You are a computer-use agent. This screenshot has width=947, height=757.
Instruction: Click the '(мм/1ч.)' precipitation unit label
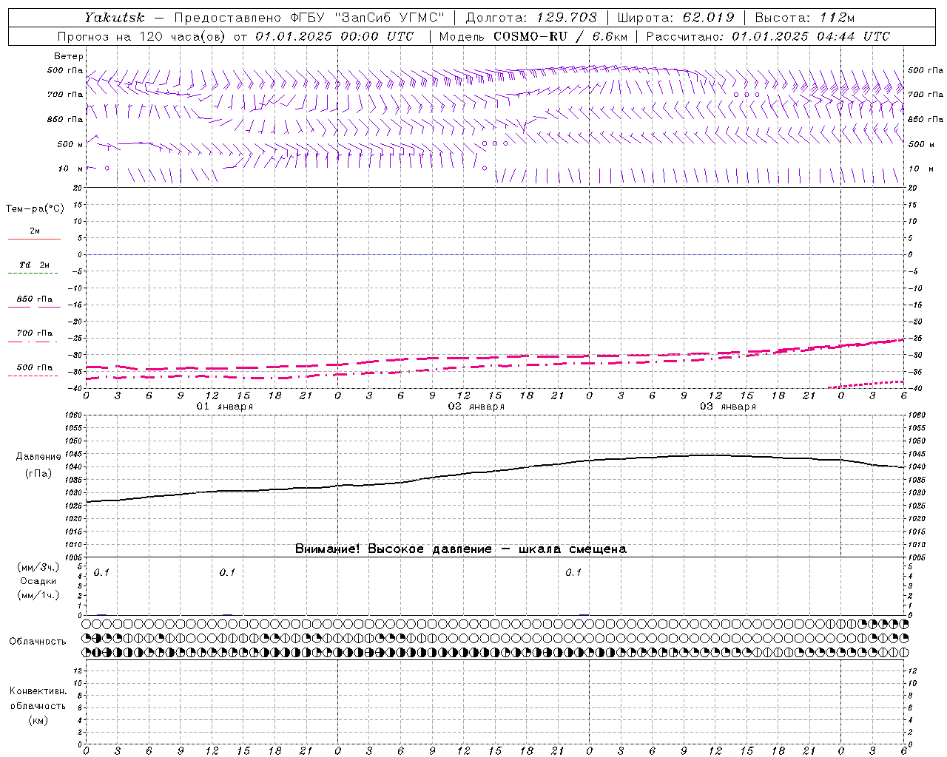[38, 595]
